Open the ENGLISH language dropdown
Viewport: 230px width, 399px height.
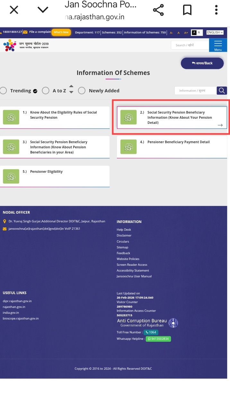click(215, 32)
